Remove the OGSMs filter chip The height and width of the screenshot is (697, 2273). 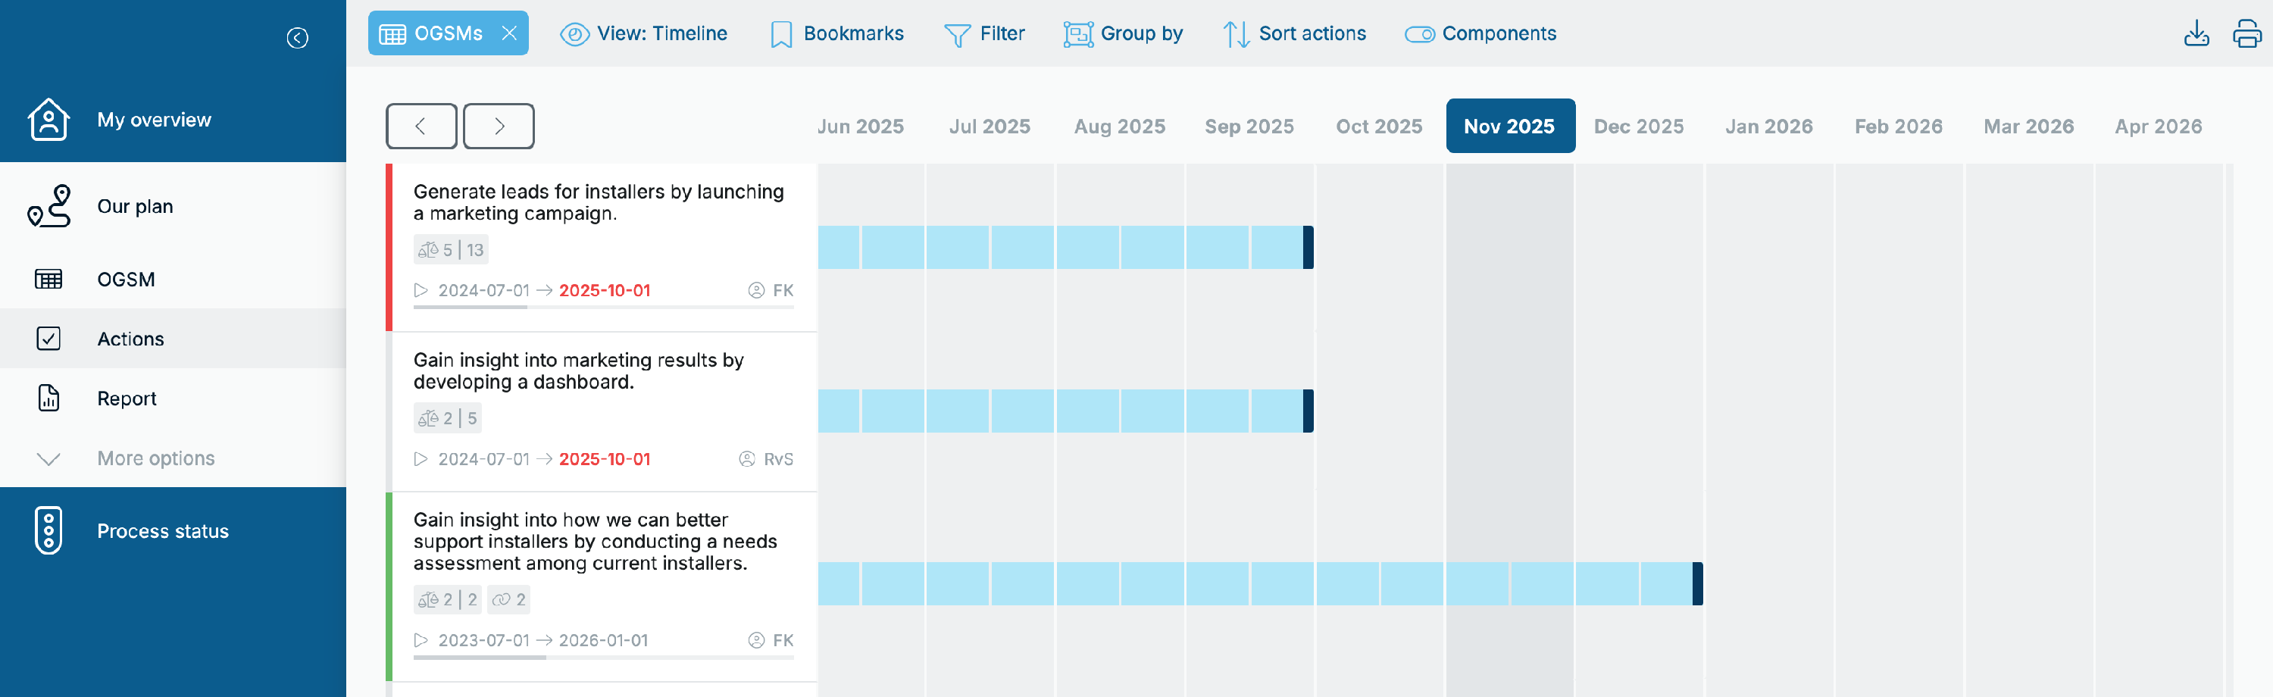pos(509,33)
